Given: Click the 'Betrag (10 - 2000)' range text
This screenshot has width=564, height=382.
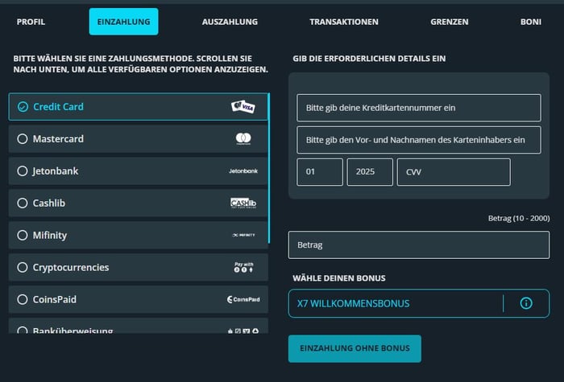Looking at the screenshot, I should tap(519, 218).
